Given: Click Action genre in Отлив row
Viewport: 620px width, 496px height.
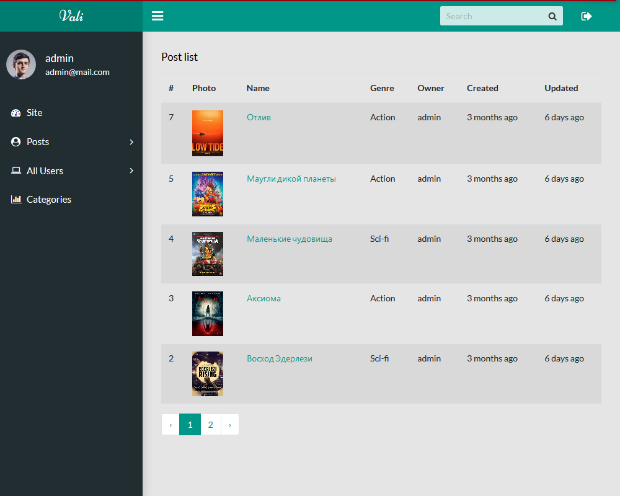Looking at the screenshot, I should tap(383, 117).
